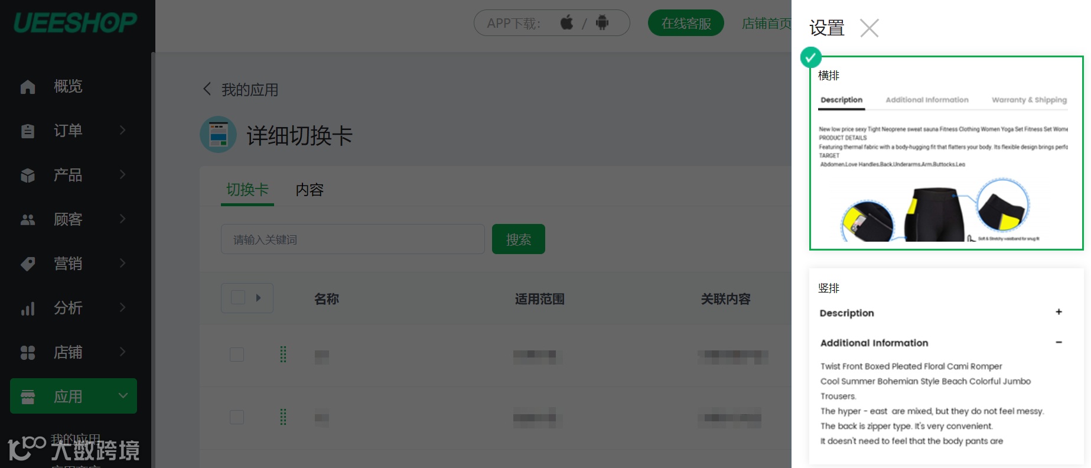This screenshot has height=468, width=1091.
Task: Click the 搜索 search button
Action: (519, 239)
